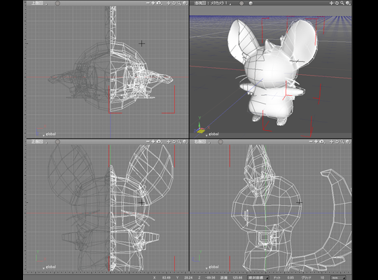Image resolution: width=378 pixels, height=280 pixels.
Task: Click the Z value -89.56 in status bar
Action: click(x=211, y=278)
